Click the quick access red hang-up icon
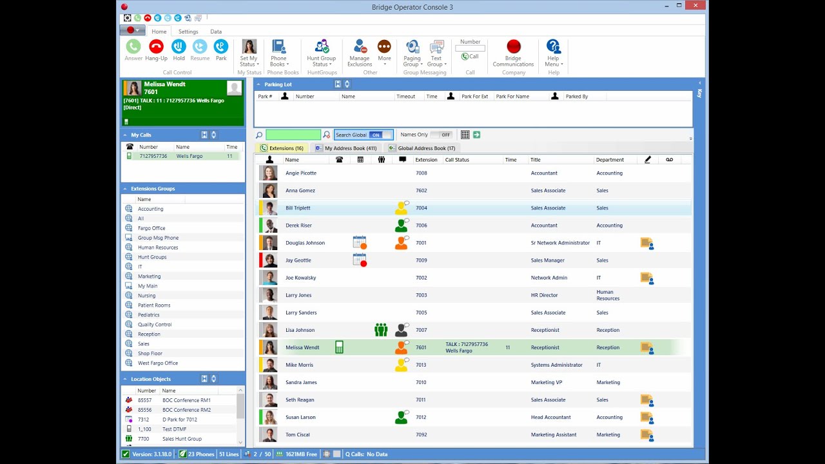The image size is (825, 464). tap(148, 18)
